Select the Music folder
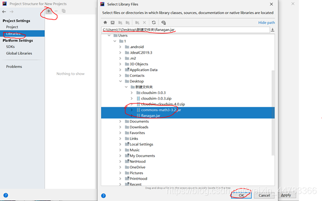 (134, 150)
